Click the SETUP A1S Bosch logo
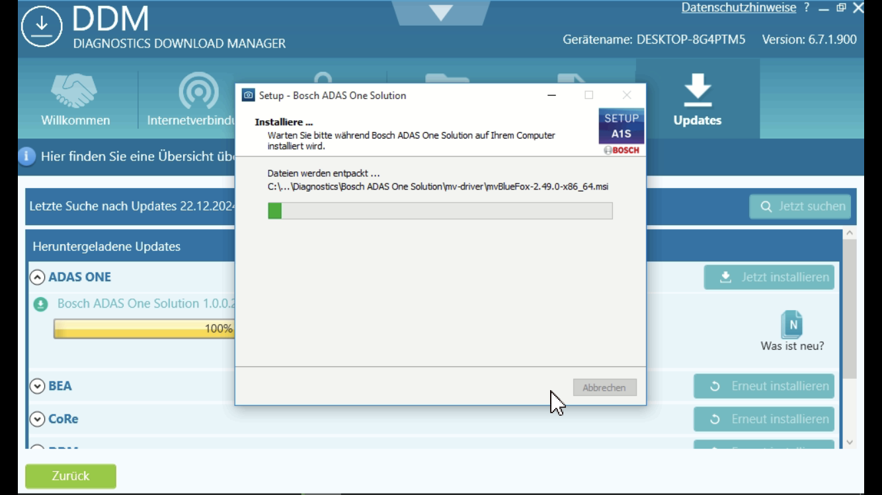 point(621,131)
